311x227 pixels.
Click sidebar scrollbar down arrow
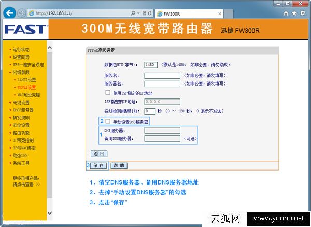[50, 213]
